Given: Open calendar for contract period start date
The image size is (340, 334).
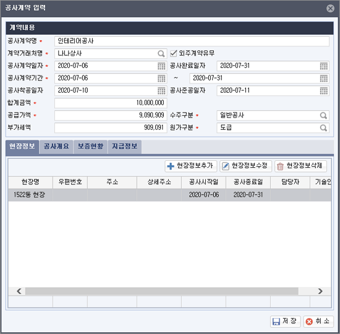Looking at the screenshot, I should point(161,79).
